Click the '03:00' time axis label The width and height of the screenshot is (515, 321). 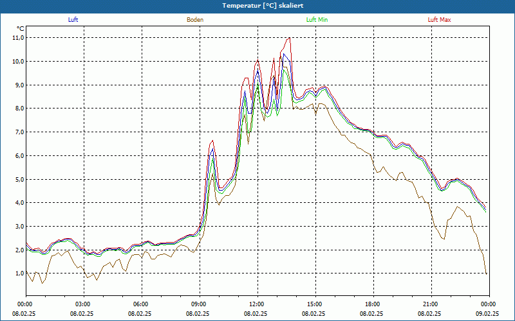click(84, 304)
